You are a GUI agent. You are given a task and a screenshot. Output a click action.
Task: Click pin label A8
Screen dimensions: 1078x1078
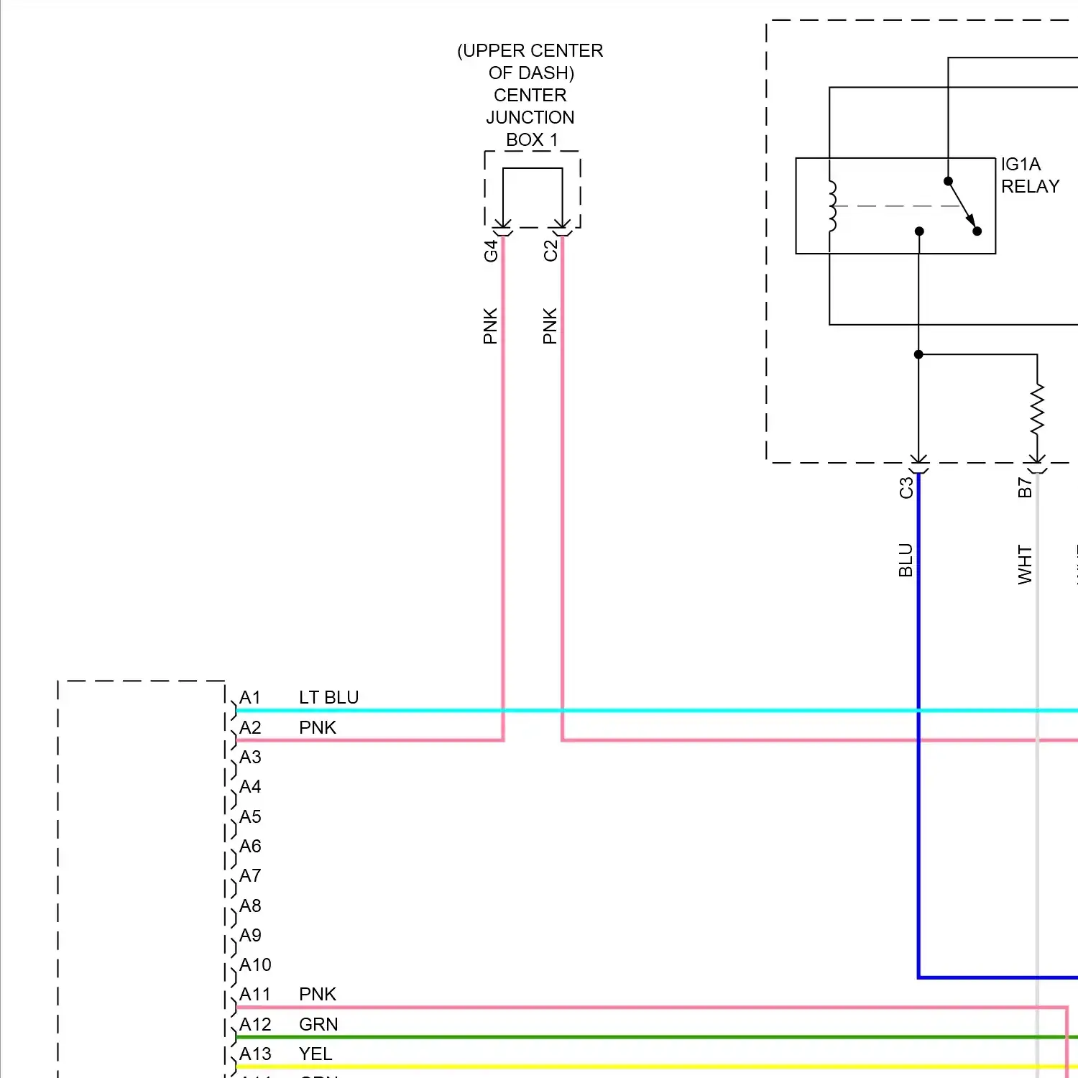tap(250, 906)
